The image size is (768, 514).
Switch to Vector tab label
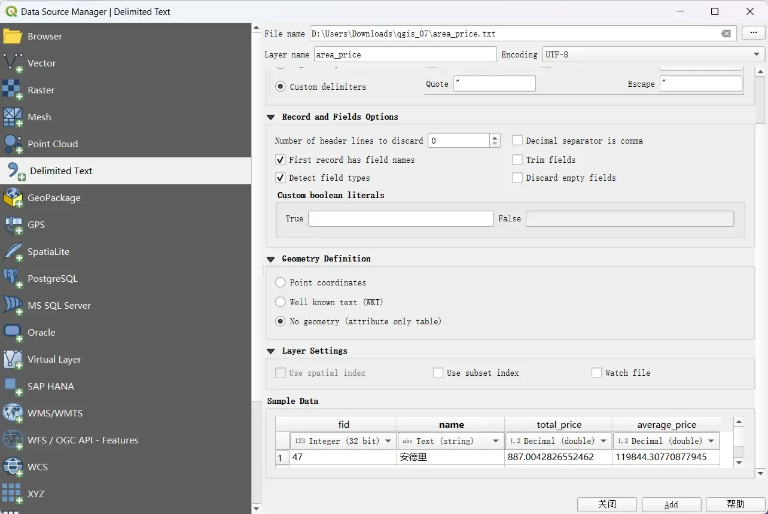41,63
